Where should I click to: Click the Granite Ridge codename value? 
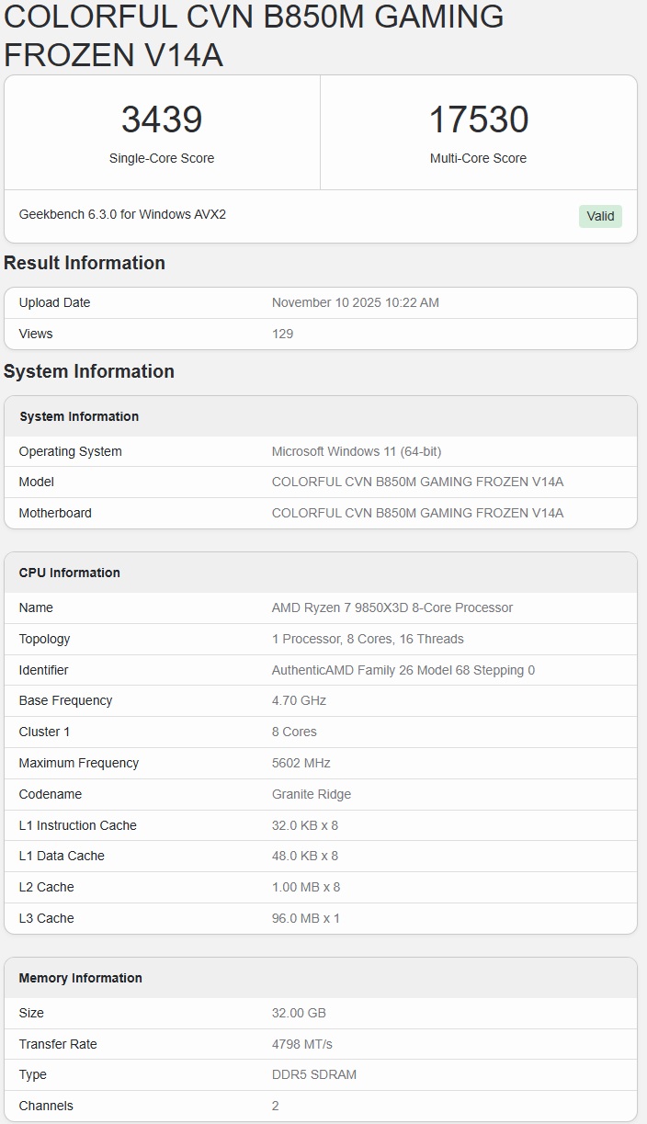point(312,794)
